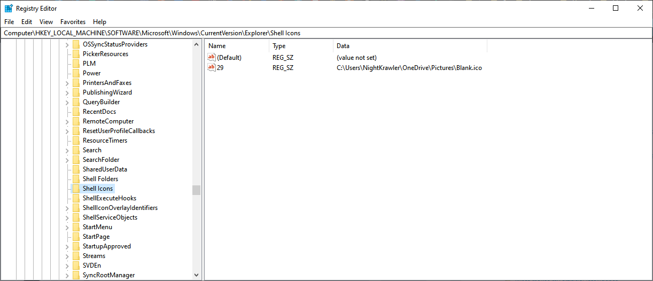Screen dimensions: 653x281
Task: Expand the SVDEn key
Action: [67, 266]
